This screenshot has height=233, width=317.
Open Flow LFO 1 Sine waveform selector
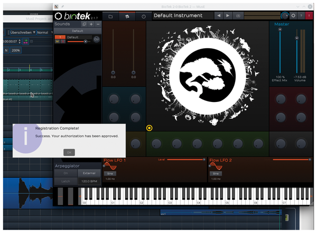[x=110, y=173]
